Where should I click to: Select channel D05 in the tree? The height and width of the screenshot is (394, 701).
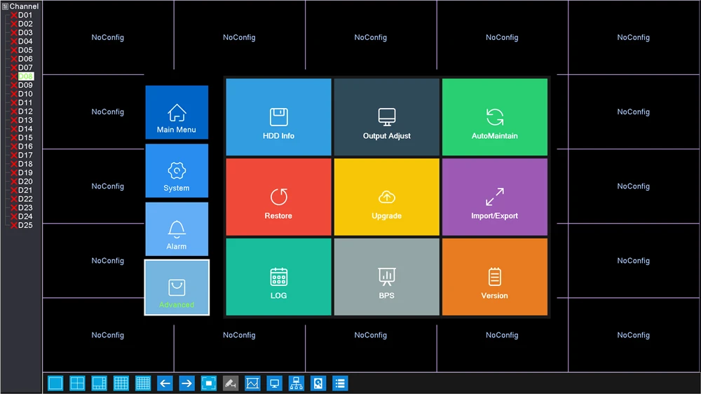pos(25,50)
